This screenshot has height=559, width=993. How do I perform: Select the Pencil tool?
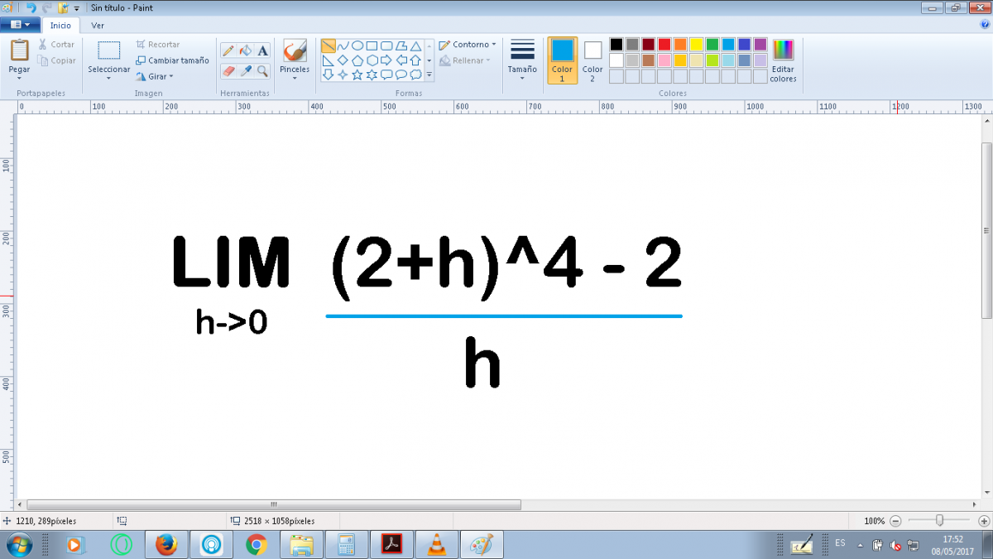pyautogui.click(x=228, y=51)
